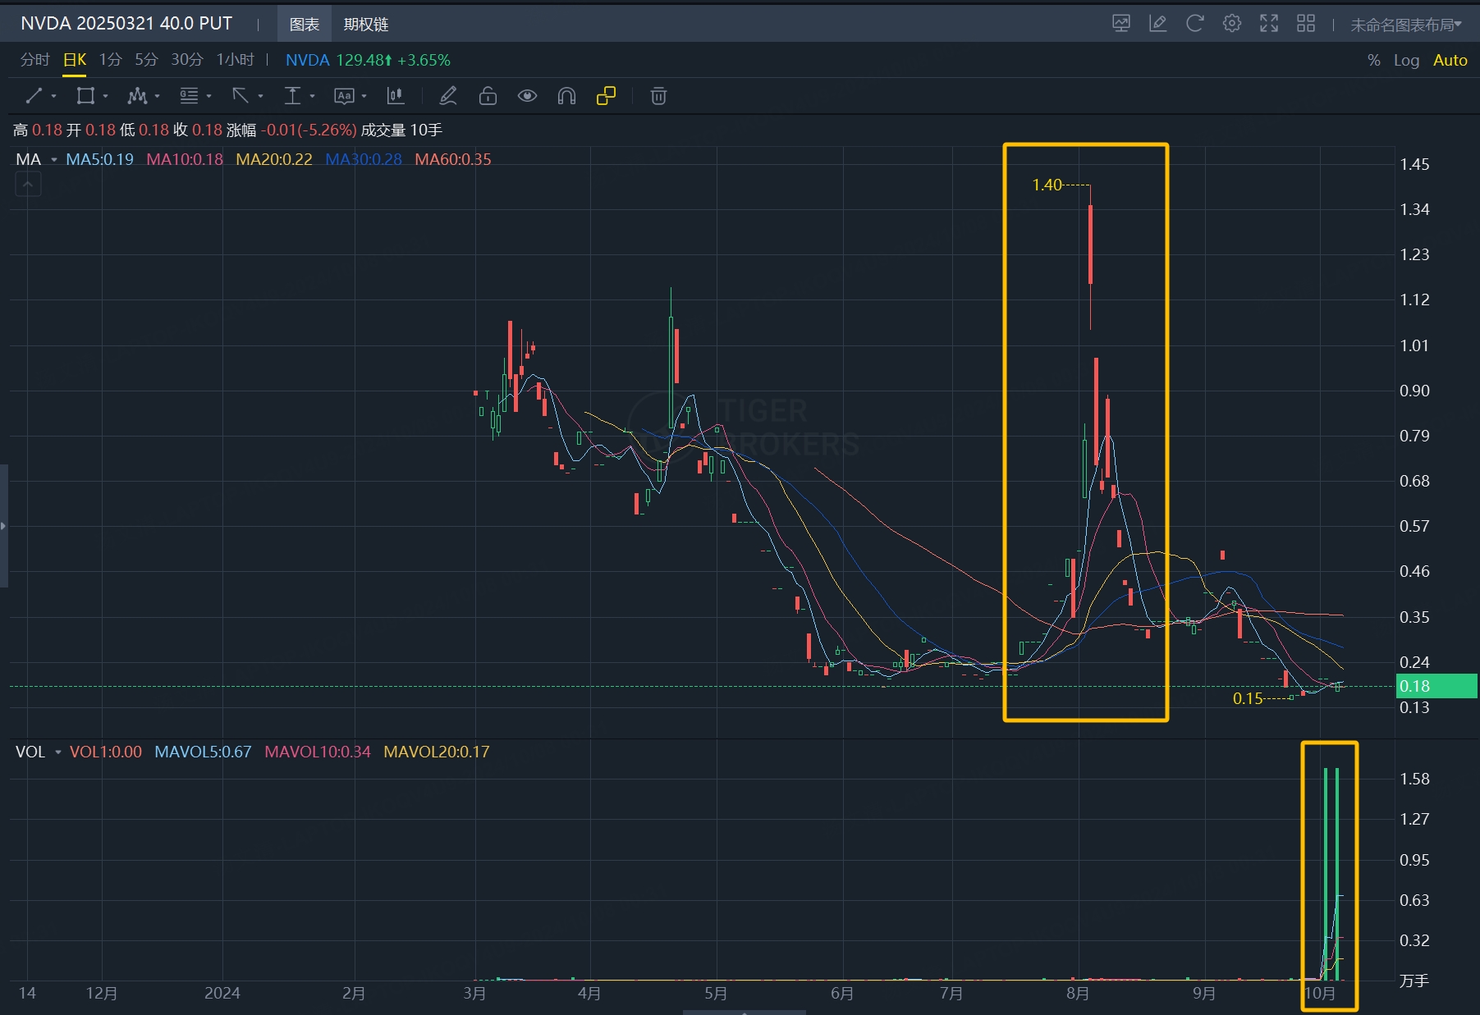Viewport: 1480px width, 1015px height.
Task: Expand the MA indicator dropdown arrow
Action: 54,160
